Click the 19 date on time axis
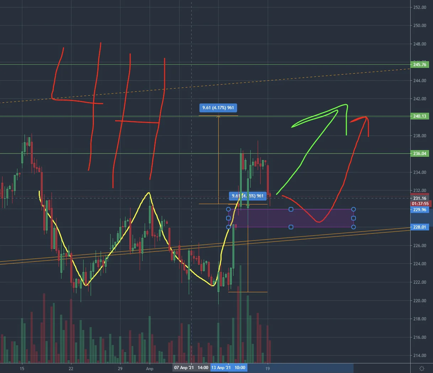Viewport: 433px width, 373px height. (x=268, y=368)
